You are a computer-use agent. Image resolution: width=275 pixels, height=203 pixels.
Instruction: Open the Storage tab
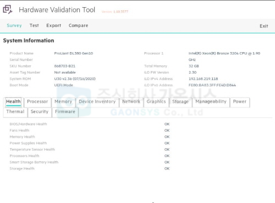(180, 102)
